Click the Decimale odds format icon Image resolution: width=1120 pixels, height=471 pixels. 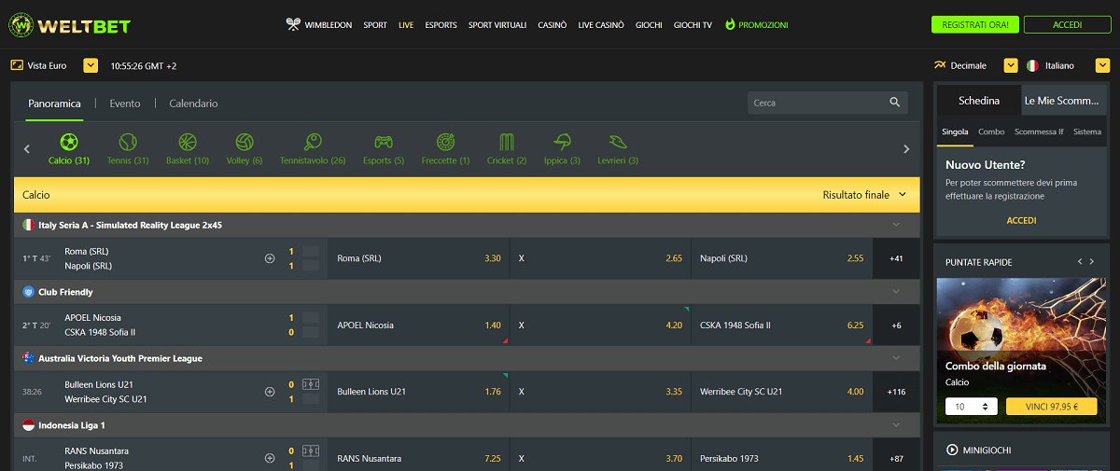coord(940,65)
